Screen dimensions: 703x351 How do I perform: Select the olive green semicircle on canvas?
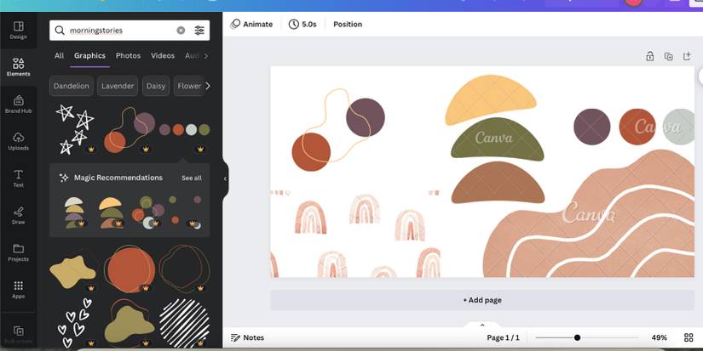click(x=497, y=139)
